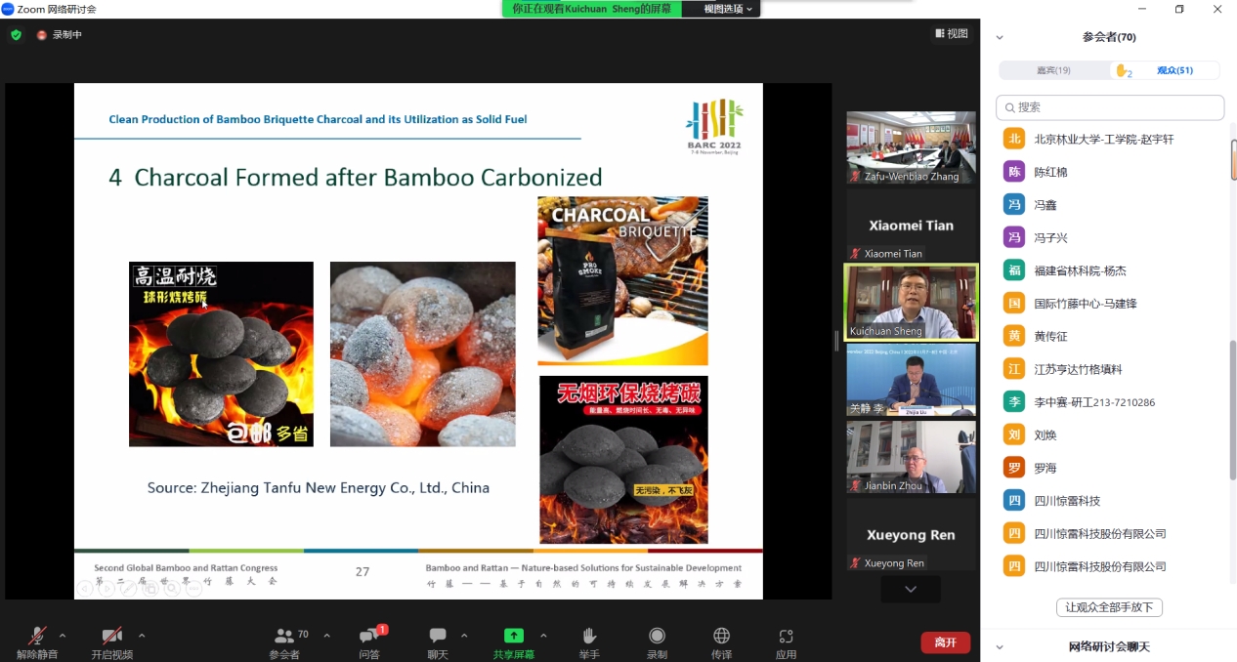Switch to the Panelists (嘉宾) tab

(1053, 70)
